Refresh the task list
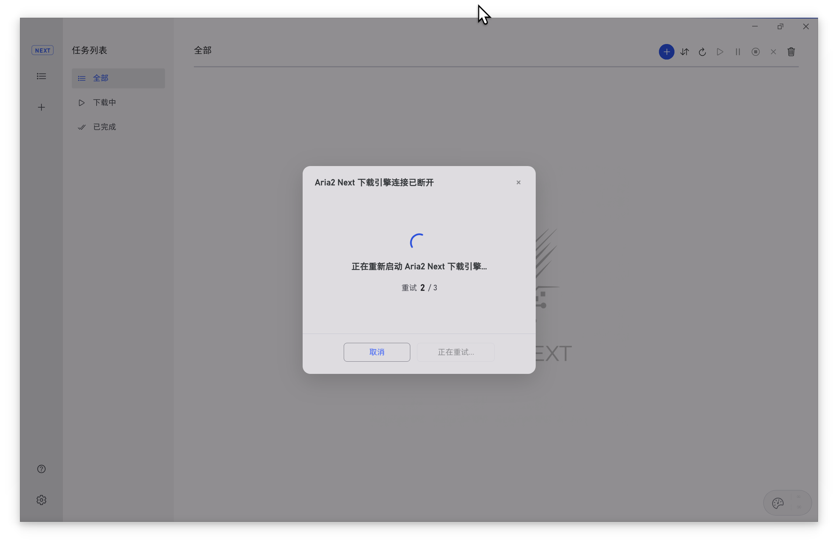 [x=702, y=52]
